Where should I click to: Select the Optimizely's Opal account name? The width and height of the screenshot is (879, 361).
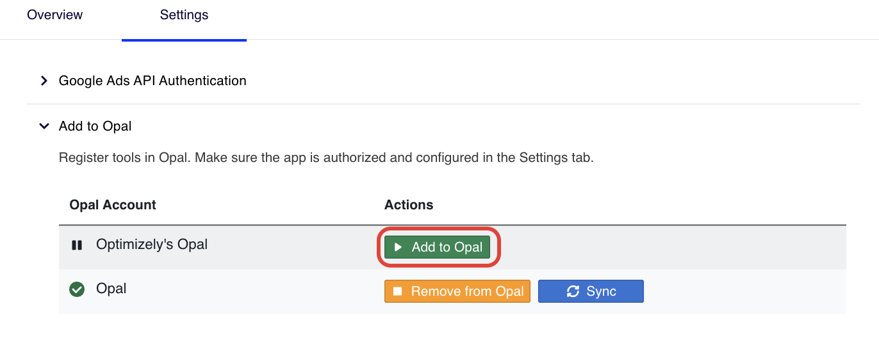pyautogui.click(x=152, y=245)
